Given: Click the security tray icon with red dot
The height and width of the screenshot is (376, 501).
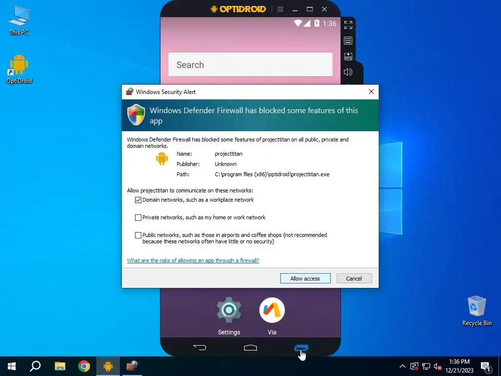Looking at the screenshot, I should [414, 366].
